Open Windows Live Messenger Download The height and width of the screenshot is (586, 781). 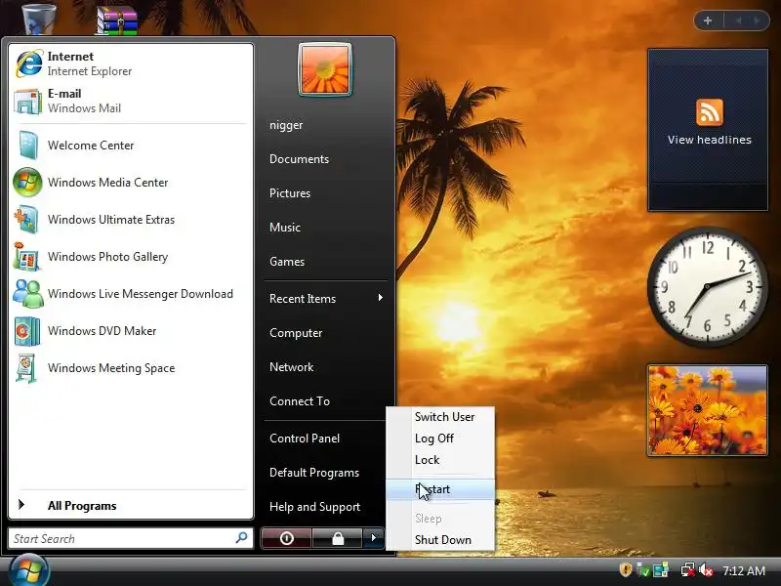(x=131, y=294)
